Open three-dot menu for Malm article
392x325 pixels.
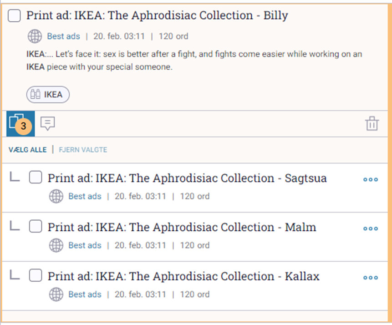coord(371,228)
